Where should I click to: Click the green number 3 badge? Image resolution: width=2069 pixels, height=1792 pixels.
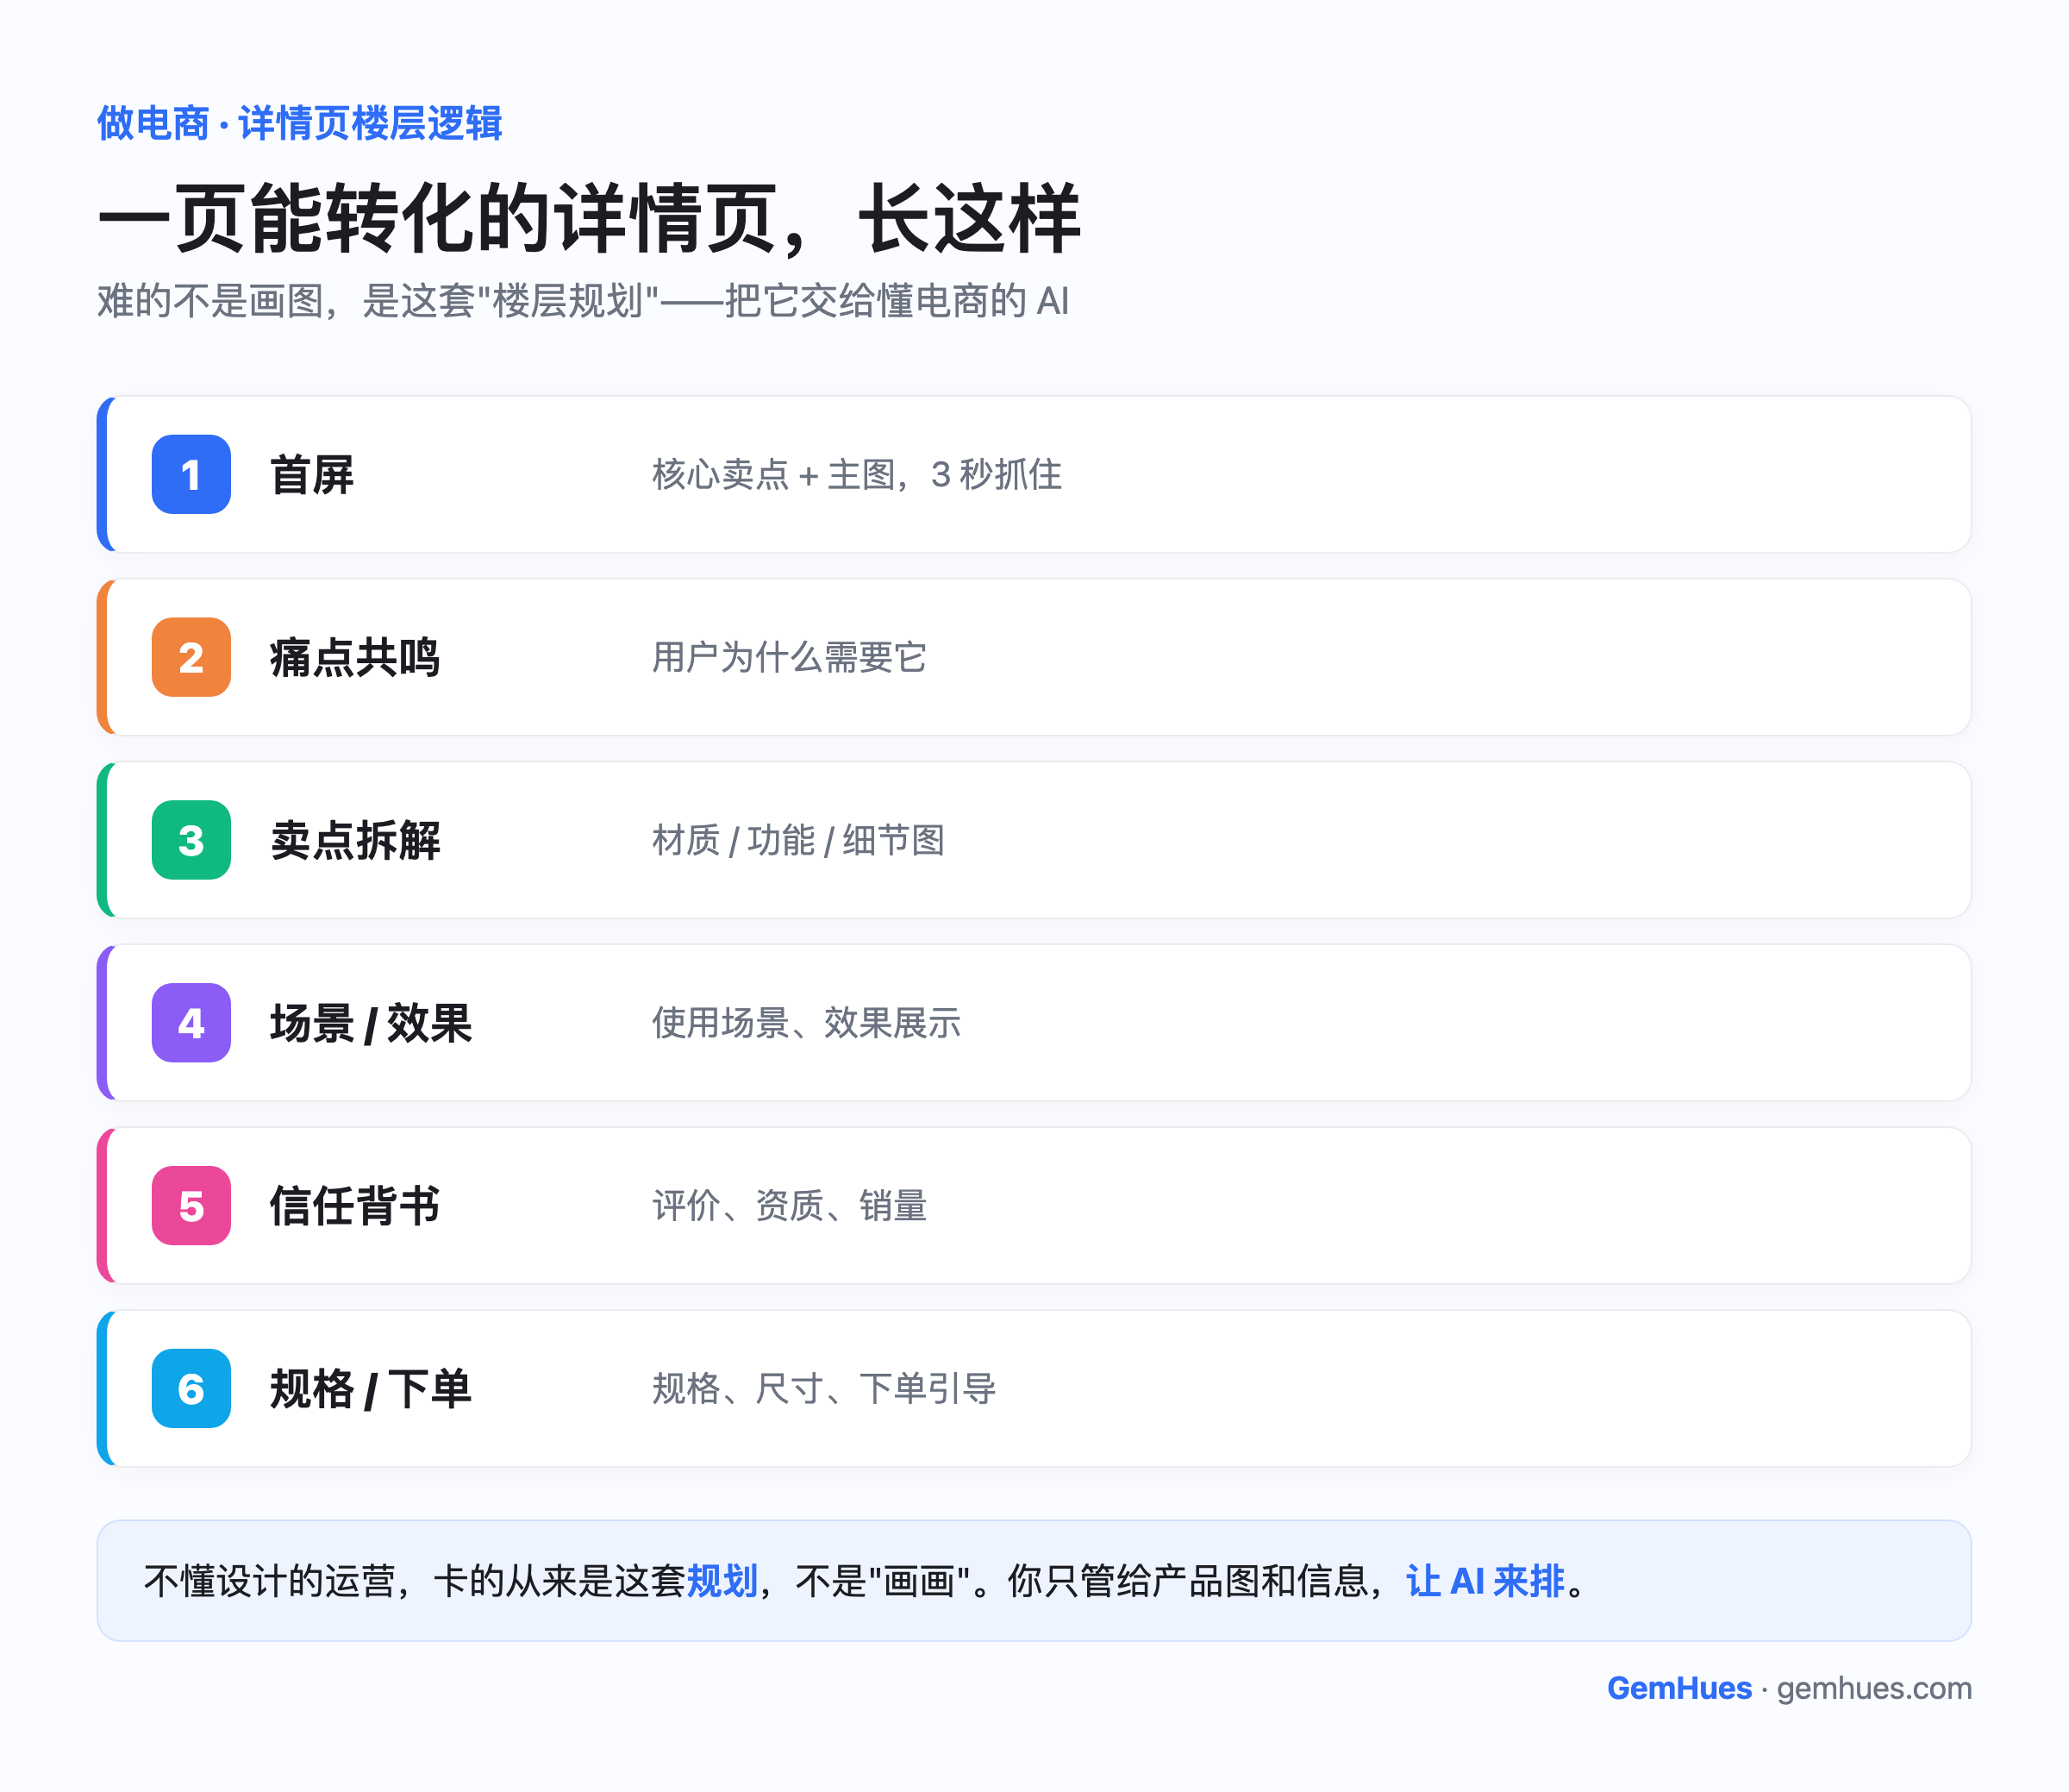[191, 840]
